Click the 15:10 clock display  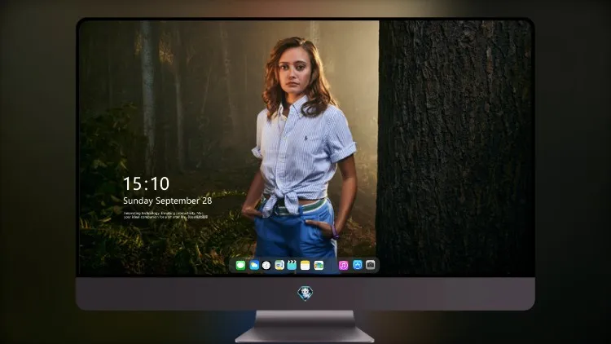[146, 183]
